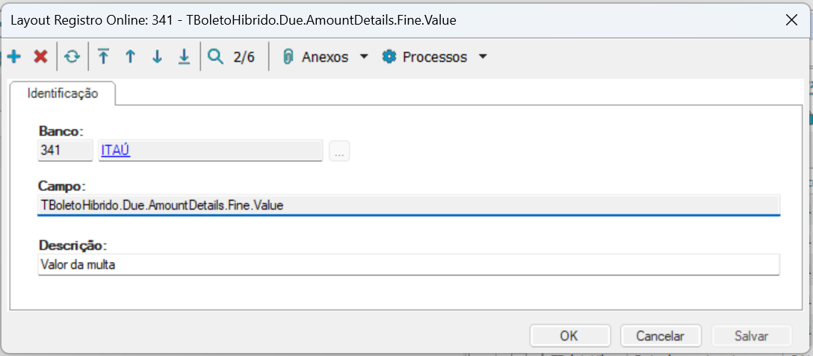Expand the Processos dropdown arrow
The image size is (813, 356).
tap(483, 57)
